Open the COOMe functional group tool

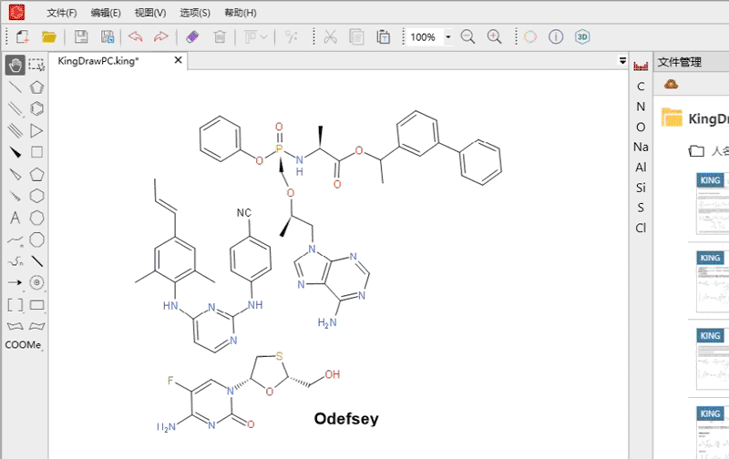[23, 345]
